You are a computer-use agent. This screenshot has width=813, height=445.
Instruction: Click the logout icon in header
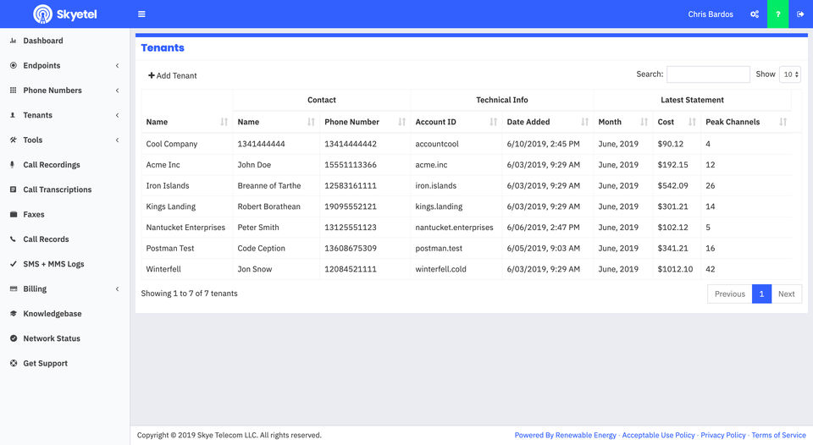tap(800, 14)
